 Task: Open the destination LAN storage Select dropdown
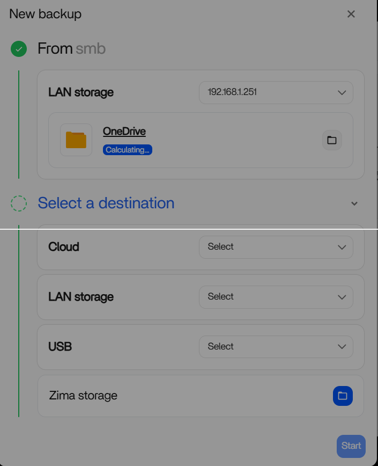click(x=276, y=297)
